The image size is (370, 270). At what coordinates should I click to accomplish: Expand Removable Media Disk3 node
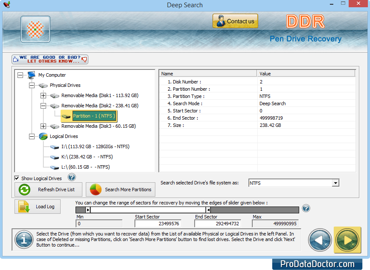(x=43, y=126)
